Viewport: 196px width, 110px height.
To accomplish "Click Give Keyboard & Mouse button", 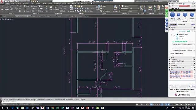I will [x=185, y=15].
